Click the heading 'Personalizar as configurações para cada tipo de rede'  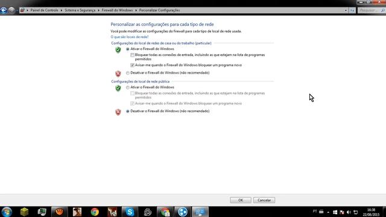[x=162, y=24]
